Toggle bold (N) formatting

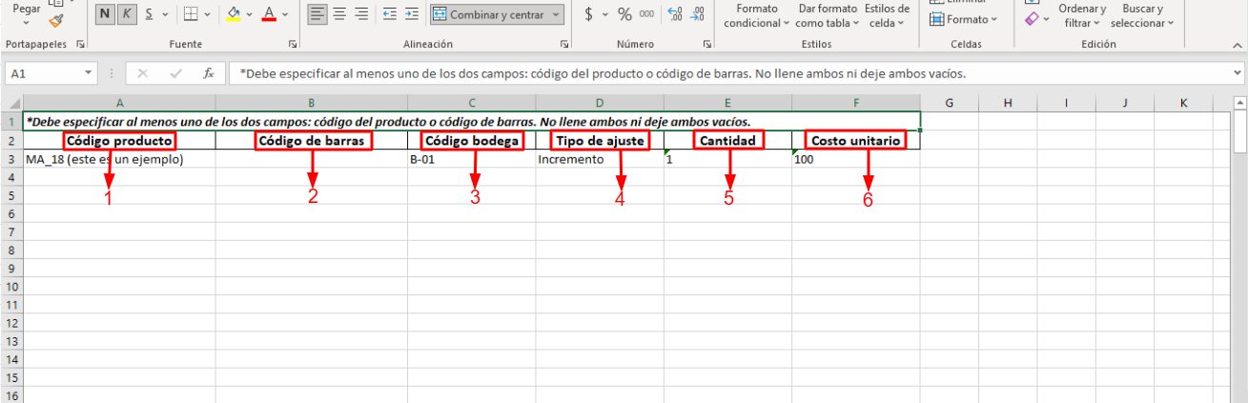(x=103, y=14)
